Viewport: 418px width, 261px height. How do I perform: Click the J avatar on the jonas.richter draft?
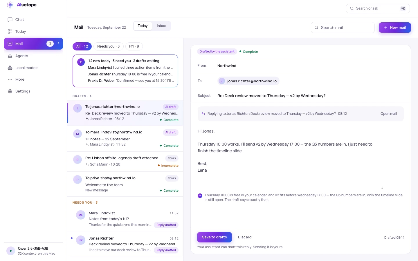78,108
